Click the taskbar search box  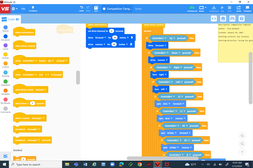tap(35, 164)
